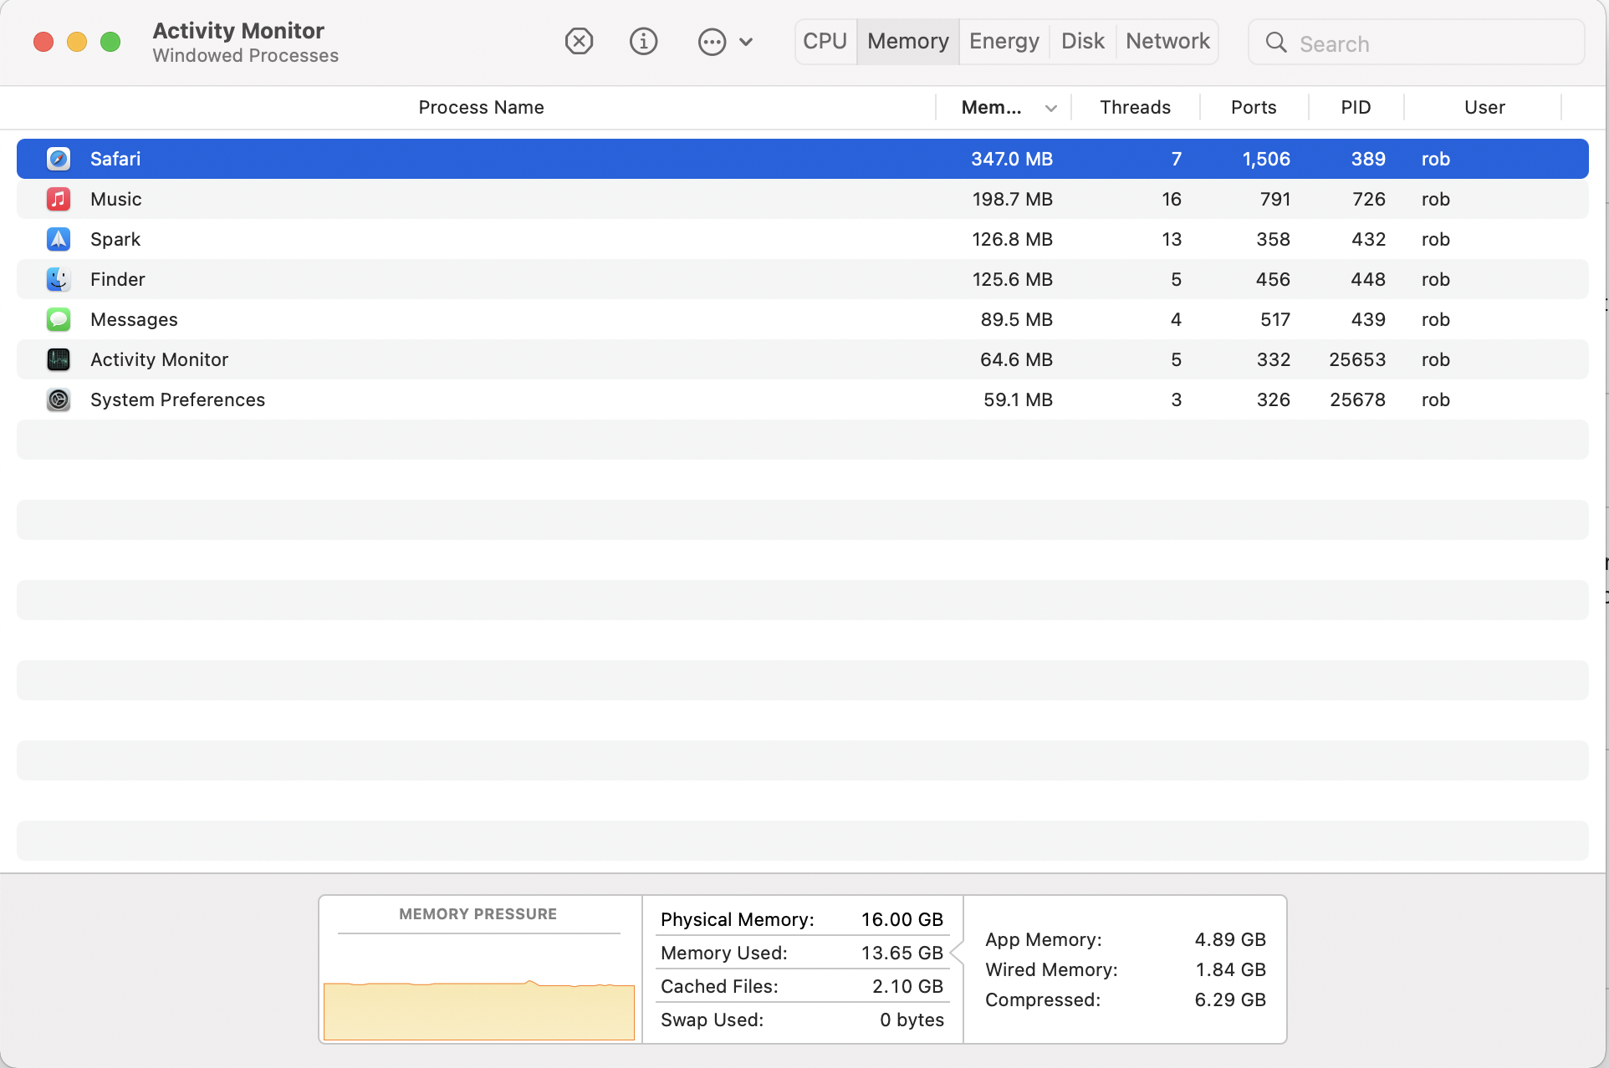Click the ellipsis More actions icon
The width and height of the screenshot is (1609, 1068).
click(712, 42)
